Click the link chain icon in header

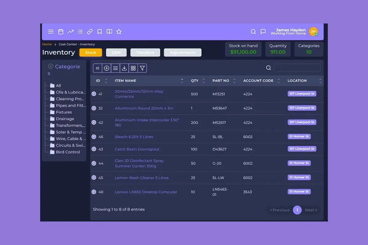pos(90,32)
